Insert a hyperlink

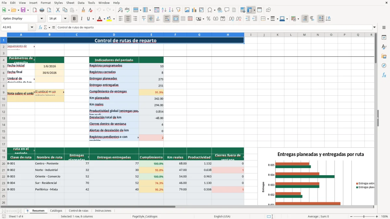(x=220, y=10)
